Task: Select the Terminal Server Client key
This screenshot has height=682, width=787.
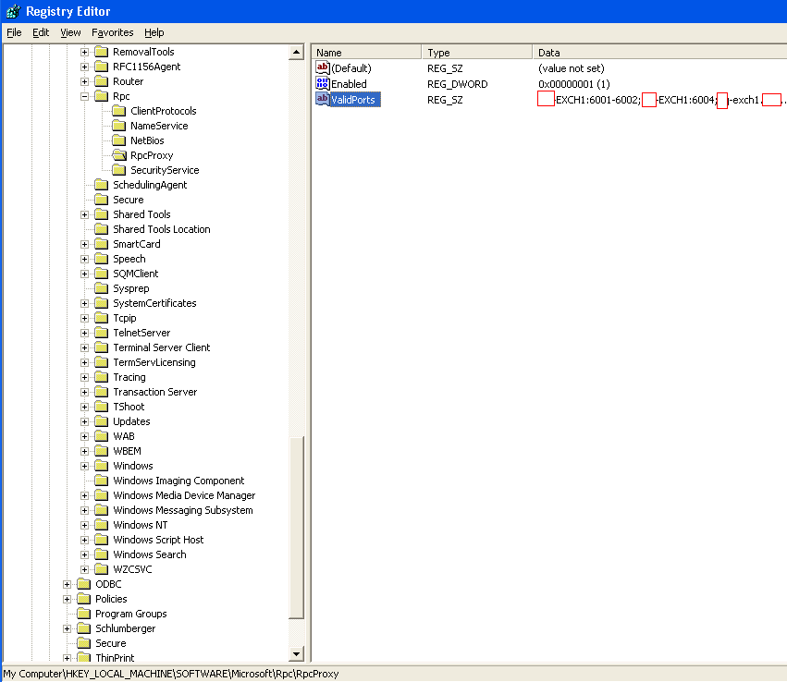Action: (x=161, y=347)
